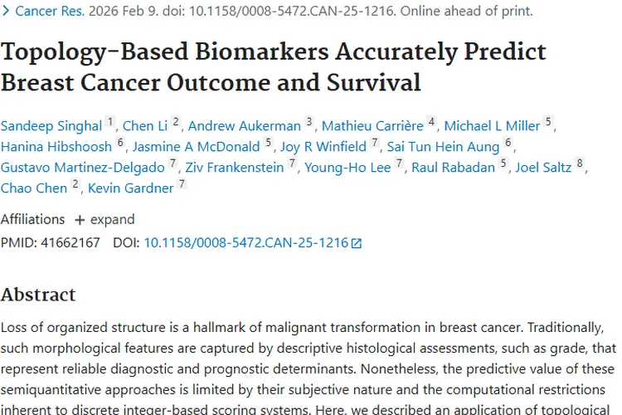Click Gustavo Martinez-Delgado author link

(x=83, y=167)
